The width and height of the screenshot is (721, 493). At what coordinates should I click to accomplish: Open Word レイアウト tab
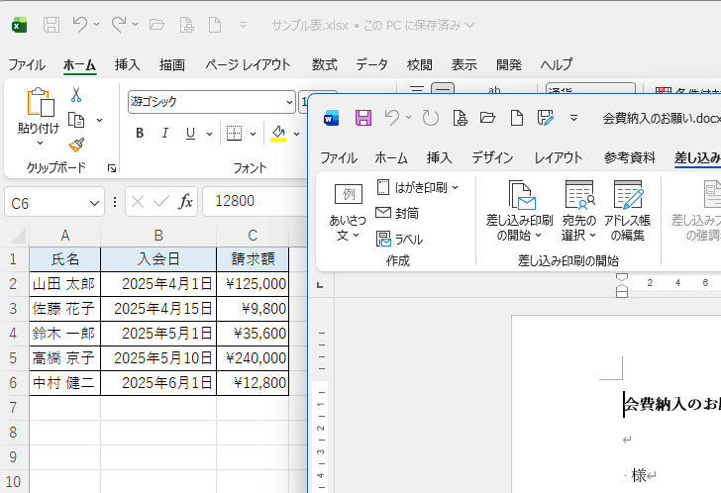[x=559, y=158]
